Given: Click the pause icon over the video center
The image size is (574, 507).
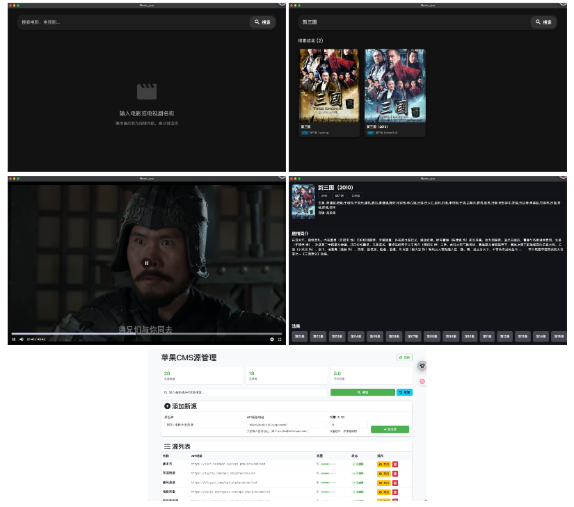Looking at the screenshot, I should click(x=147, y=263).
